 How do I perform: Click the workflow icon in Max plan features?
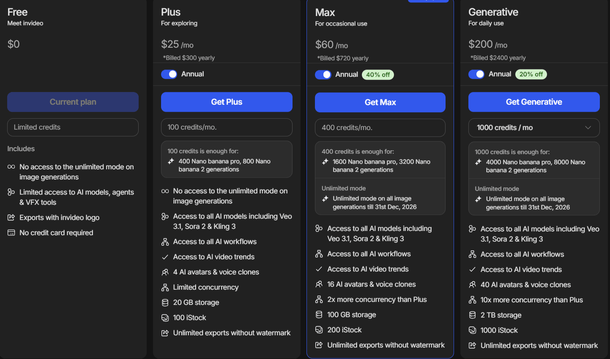click(x=319, y=254)
